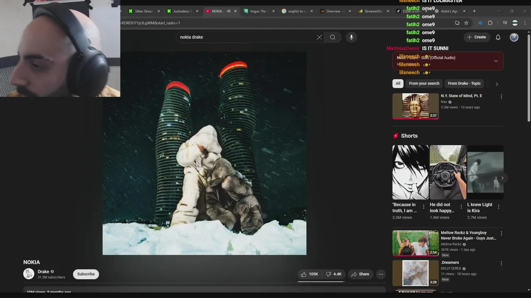Viewport: 531px width, 298px height.
Task: Open the browser profile icon in toolbar
Action: coord(515,23)
